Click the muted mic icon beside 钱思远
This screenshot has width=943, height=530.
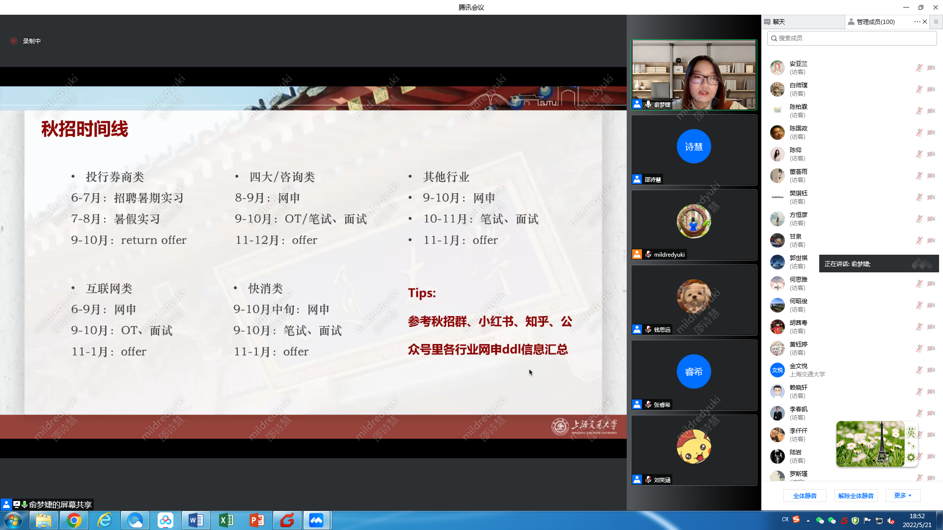(x=648, y=329)
